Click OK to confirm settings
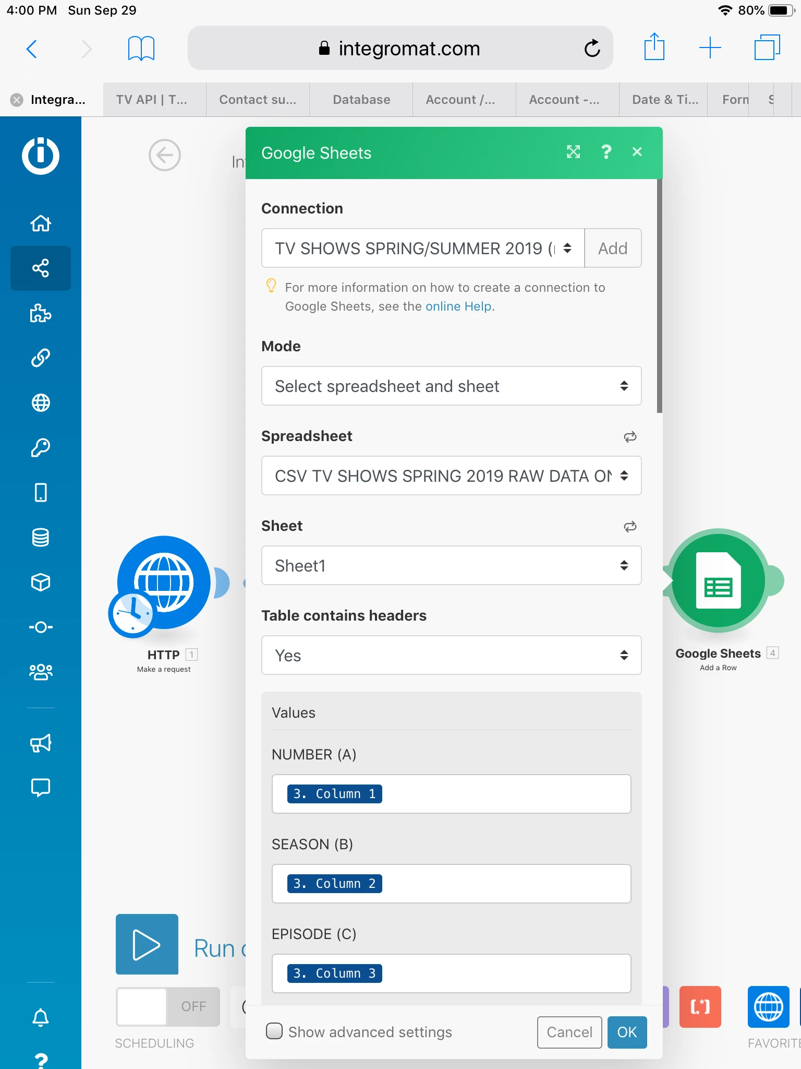Viewport: 801px width, 1069px height. tap(627, 1032)
